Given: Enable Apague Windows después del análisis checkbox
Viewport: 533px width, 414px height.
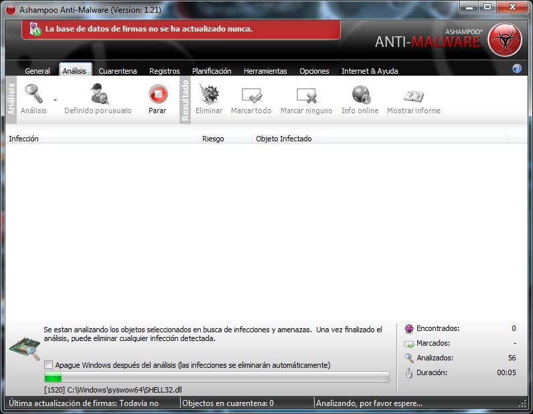Looking at the screenshot, I should point(49,365).
